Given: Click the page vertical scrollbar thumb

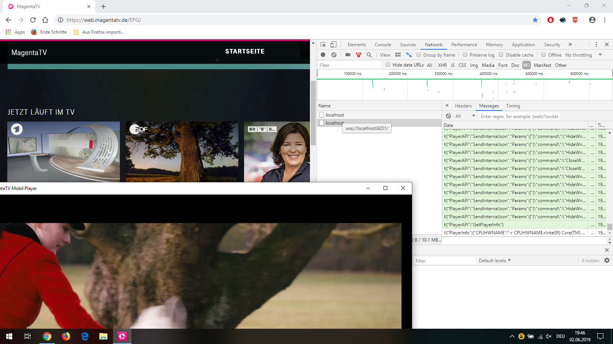Looking at the screenshot, I should pos(313,113).
